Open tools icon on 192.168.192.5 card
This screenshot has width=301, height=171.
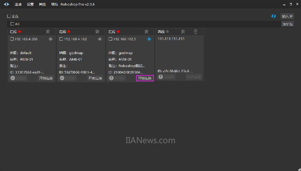coord(147,32)
